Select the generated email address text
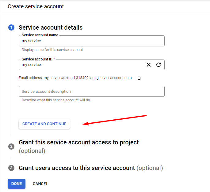The width and height of the screenshot is (210, 192). point(88,78)
